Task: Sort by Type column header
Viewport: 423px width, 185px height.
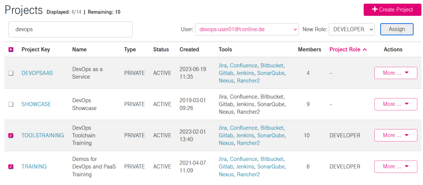Action: tap(130, 49)
